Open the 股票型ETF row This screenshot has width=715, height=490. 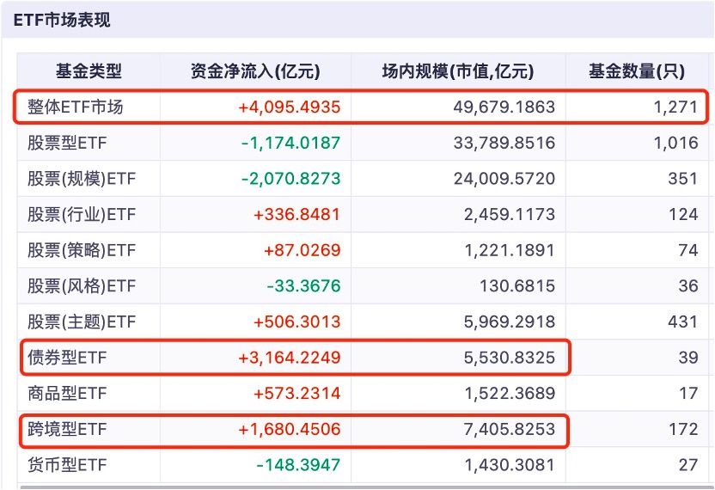tap(68, 143)
